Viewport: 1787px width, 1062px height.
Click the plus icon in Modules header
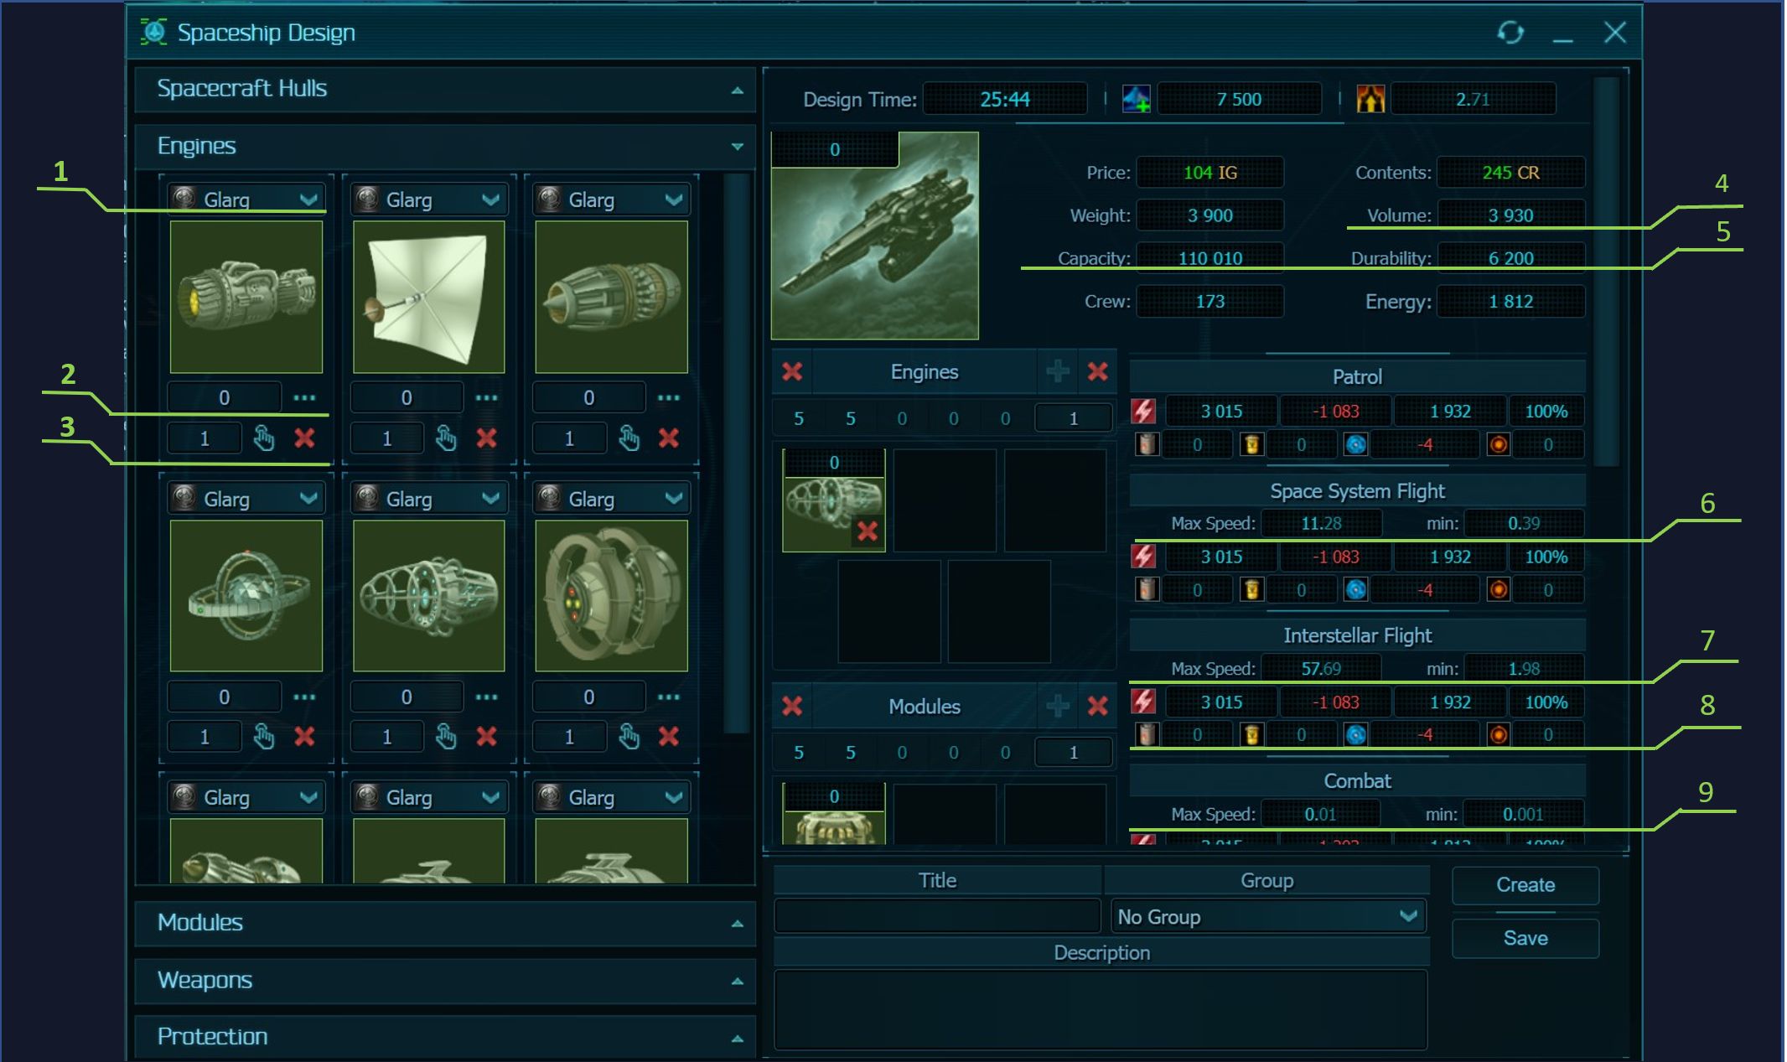pyautogui.click(x=1058, y=706)
